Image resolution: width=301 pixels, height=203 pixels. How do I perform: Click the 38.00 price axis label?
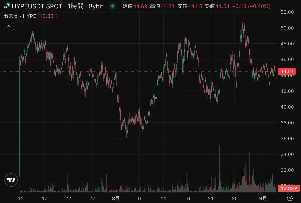287,123
